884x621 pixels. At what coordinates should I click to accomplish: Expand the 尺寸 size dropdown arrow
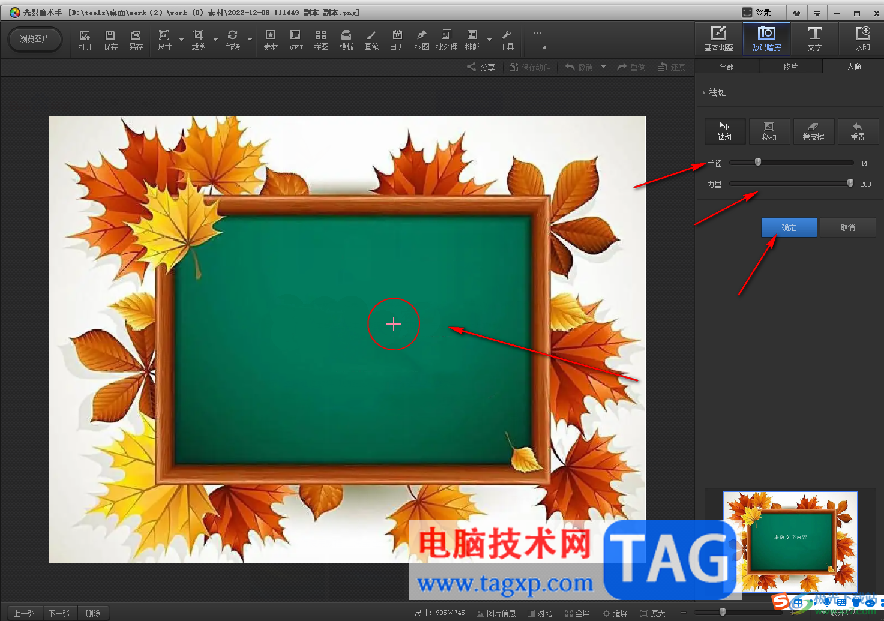tap(181, 40)
